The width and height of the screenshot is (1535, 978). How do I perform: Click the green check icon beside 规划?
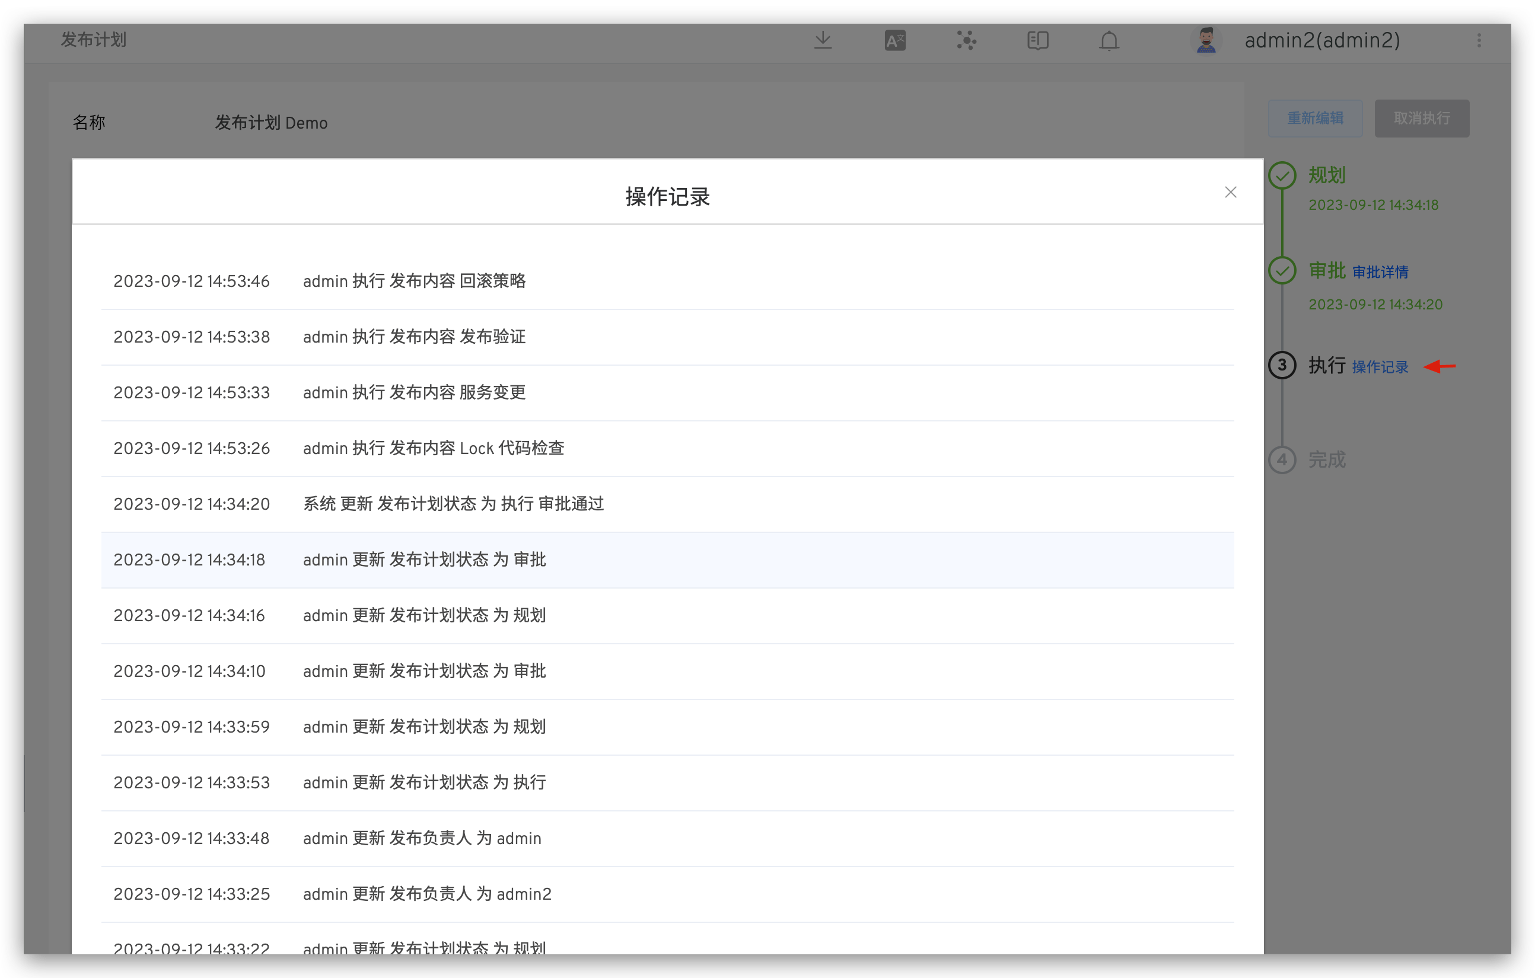(1282, 175)
